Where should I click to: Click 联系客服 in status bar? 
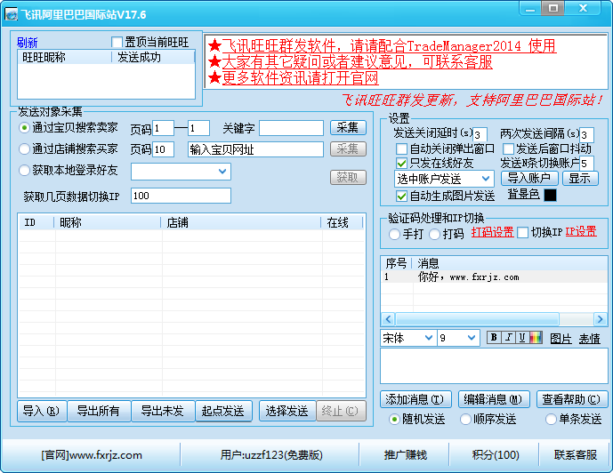pos(575,455)
